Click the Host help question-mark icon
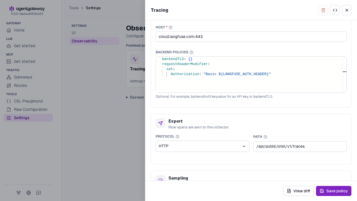The image size is (357, 201). [171, 27]
